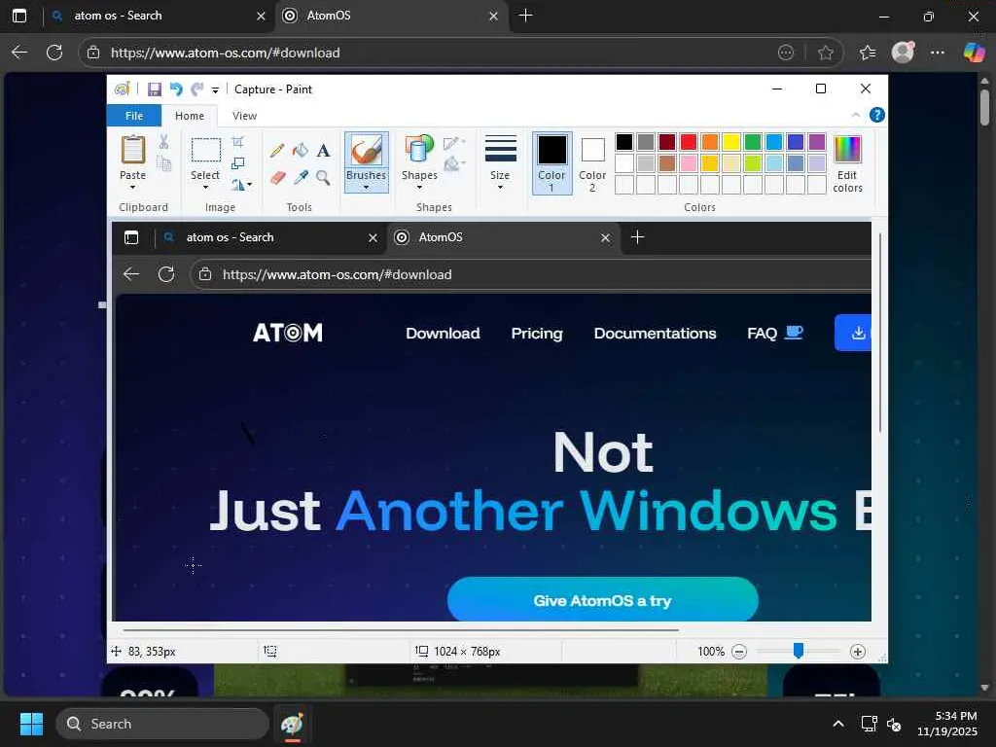Open the Shapes gallery icon
Viewport: 996px width, 747px height.
(x=419, y=149)
